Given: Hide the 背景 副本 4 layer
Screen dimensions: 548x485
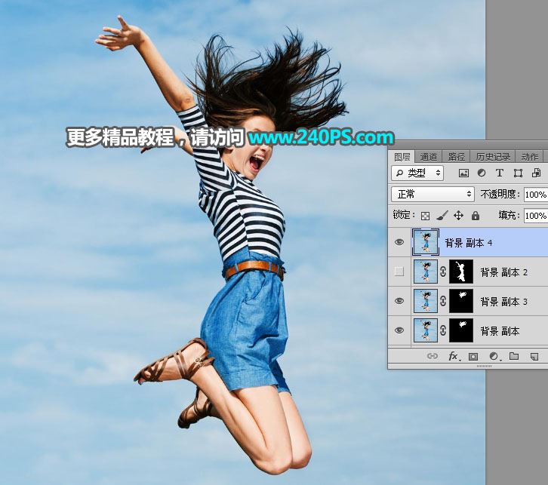Looking at the screenshot, I should click(x=400, y=243).
